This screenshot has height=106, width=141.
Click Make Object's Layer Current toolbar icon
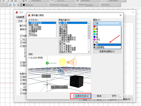click(10, 5)
